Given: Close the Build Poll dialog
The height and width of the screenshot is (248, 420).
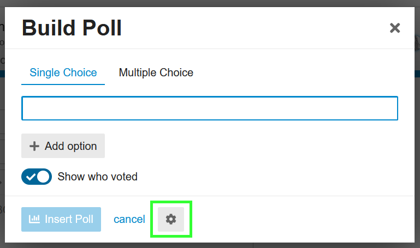Looking at the screenshot, I should pyautogui.click(x=394, y=28).
